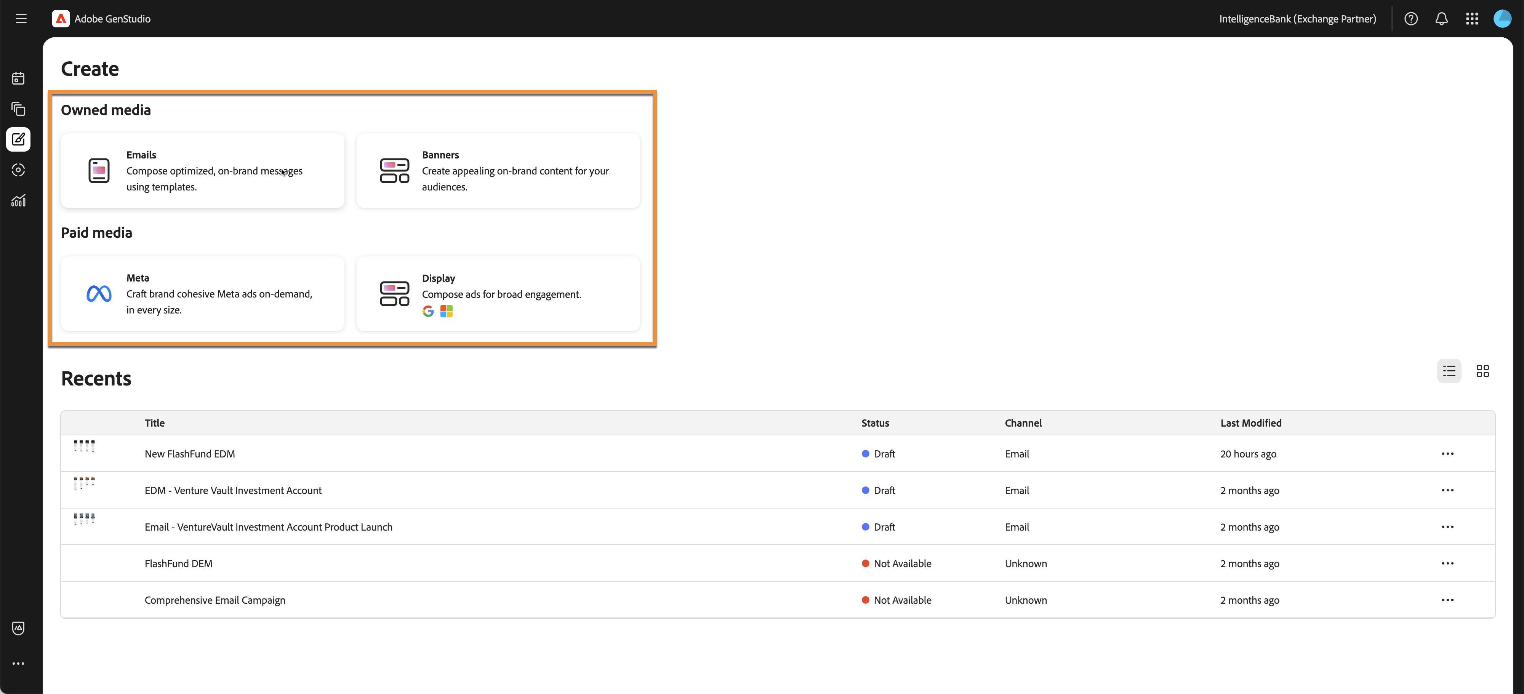The height and width of the screenshot is (694, 1524).
Task: Open the hamburger navigation menu
Action: 21,18
